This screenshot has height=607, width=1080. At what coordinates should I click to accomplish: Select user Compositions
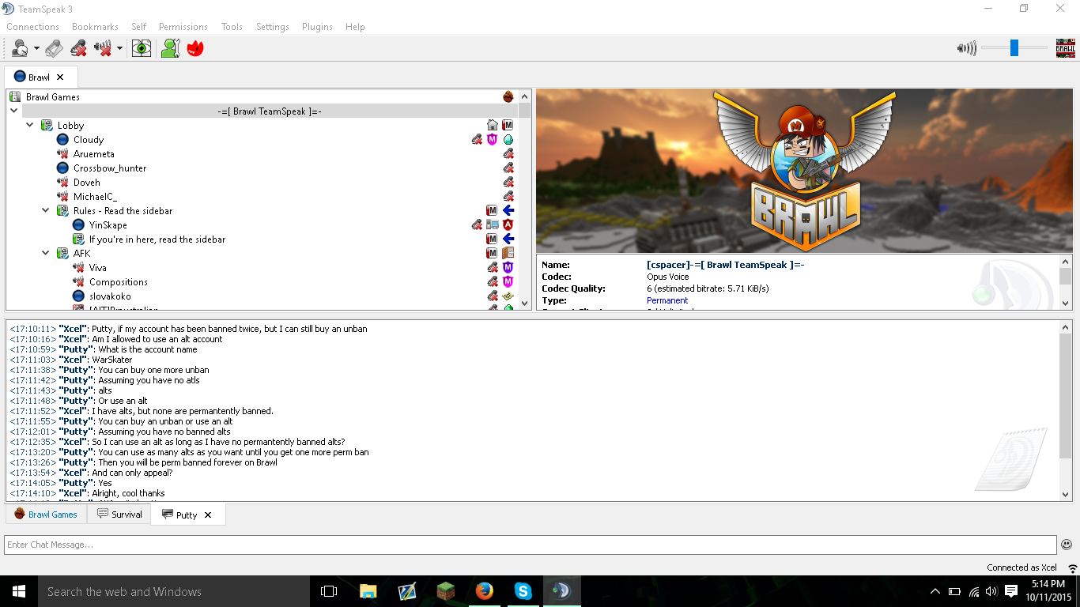coord(118,282)
